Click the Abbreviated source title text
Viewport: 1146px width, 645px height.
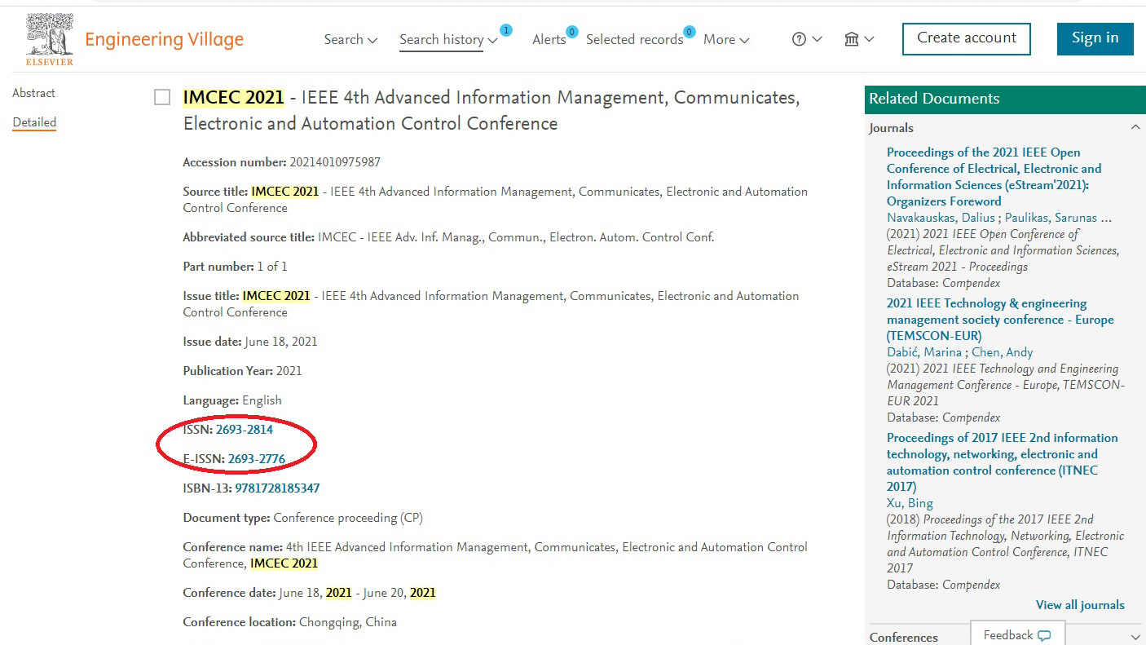coord(516,237)
